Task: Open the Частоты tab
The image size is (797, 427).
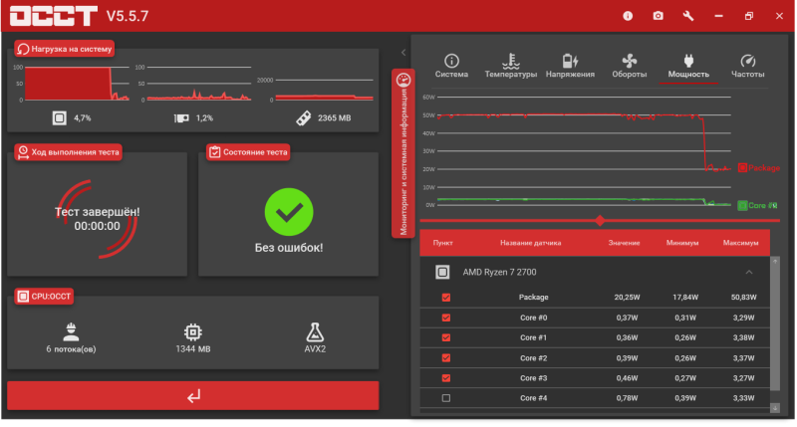Action: click(x=747, y=66)
